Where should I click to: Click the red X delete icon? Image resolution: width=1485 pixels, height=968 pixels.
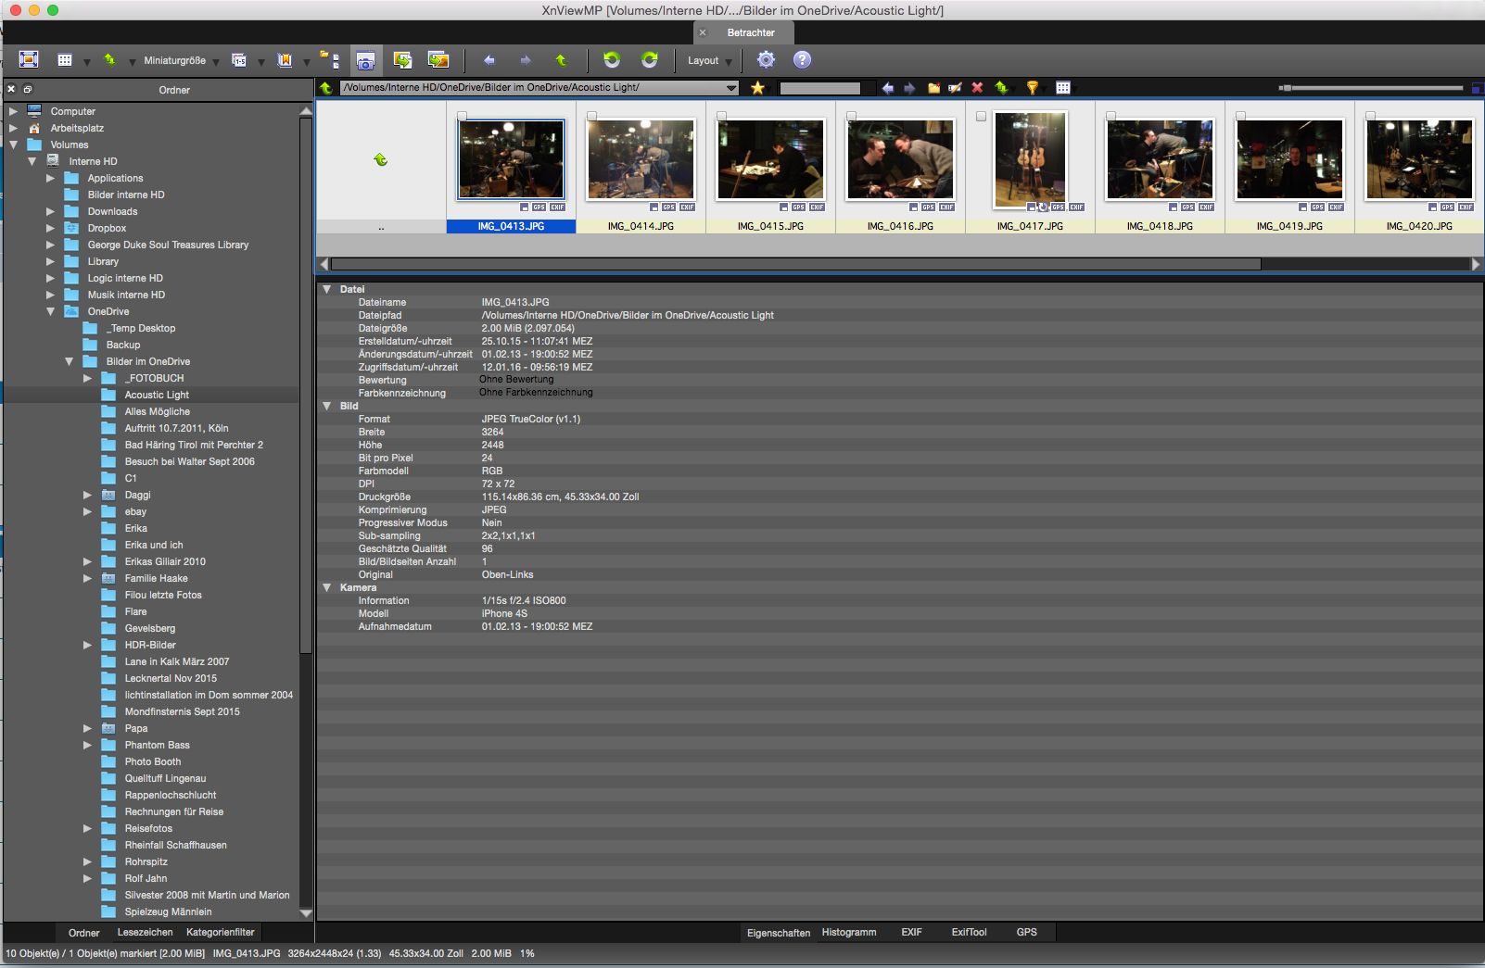pyautogui.click(x=977, y=88)
